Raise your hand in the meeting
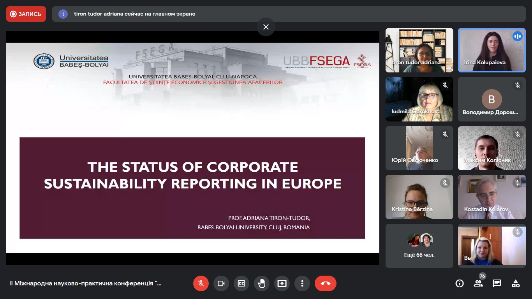Screen dimensions: 532x299 262,283
